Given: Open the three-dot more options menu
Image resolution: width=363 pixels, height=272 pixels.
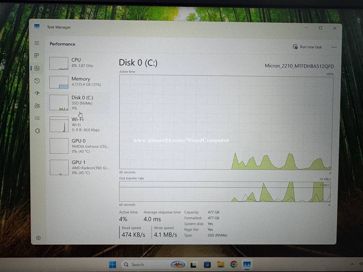Looking at the screenshot, I should 334,47.
